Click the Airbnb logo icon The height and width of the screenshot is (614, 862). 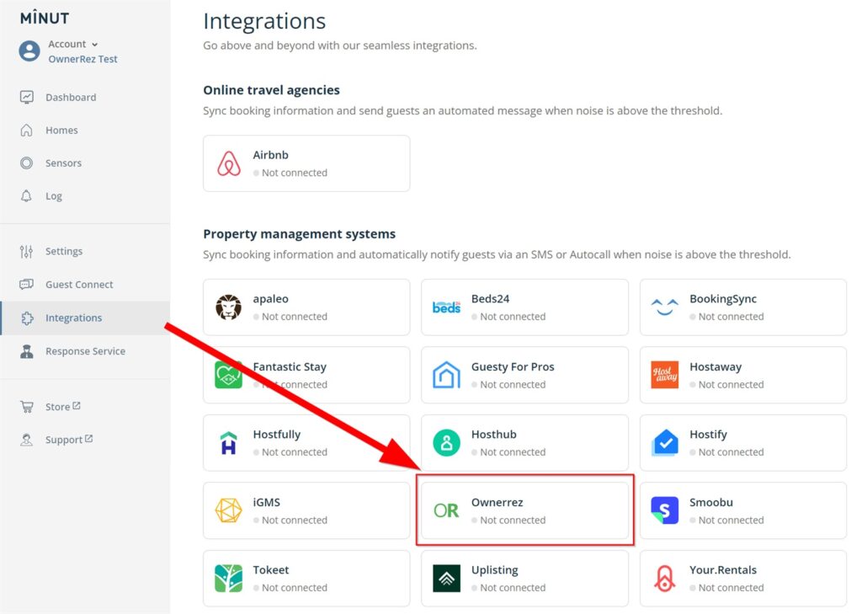229,163
